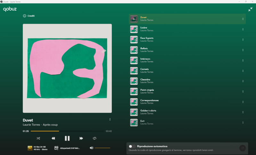The image size is (256, 155).
Task: Exit fullscreen player with collapse arrows icon
Action: coord(250,9)
